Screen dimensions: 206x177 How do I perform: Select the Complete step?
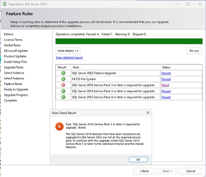[10, 101]
